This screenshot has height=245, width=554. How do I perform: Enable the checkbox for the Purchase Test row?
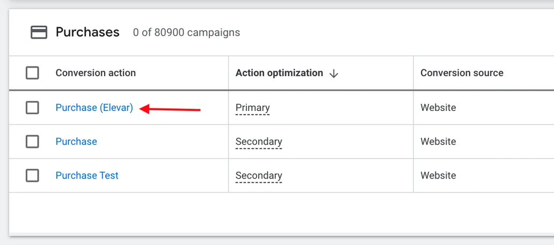click(32, 175)
